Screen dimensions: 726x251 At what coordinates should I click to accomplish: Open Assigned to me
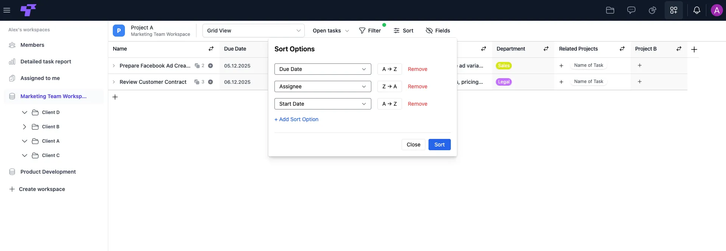click(40, 78)
